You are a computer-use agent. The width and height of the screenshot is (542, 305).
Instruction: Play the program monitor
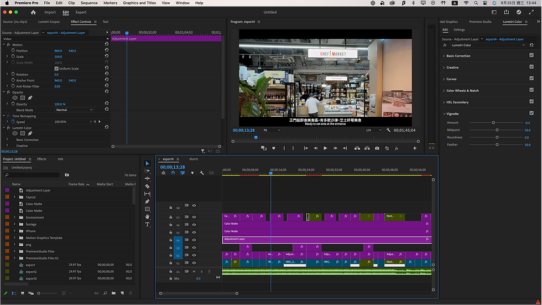[x=325, y=148]
